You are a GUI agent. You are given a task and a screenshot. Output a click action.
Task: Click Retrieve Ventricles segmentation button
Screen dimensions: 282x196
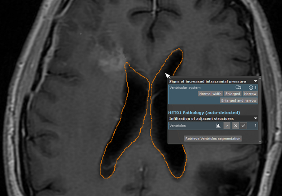[213, 139]
